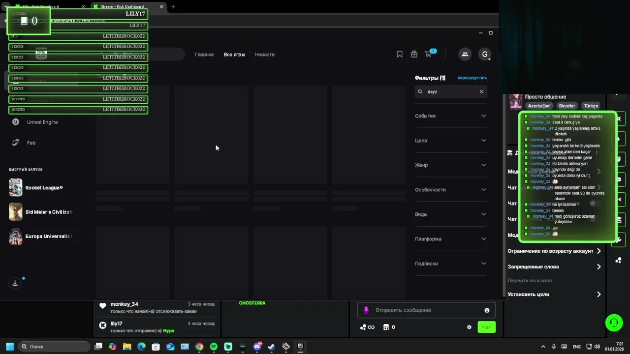Open Microsoft Edge from the taskbar

(x=141, y=347)
